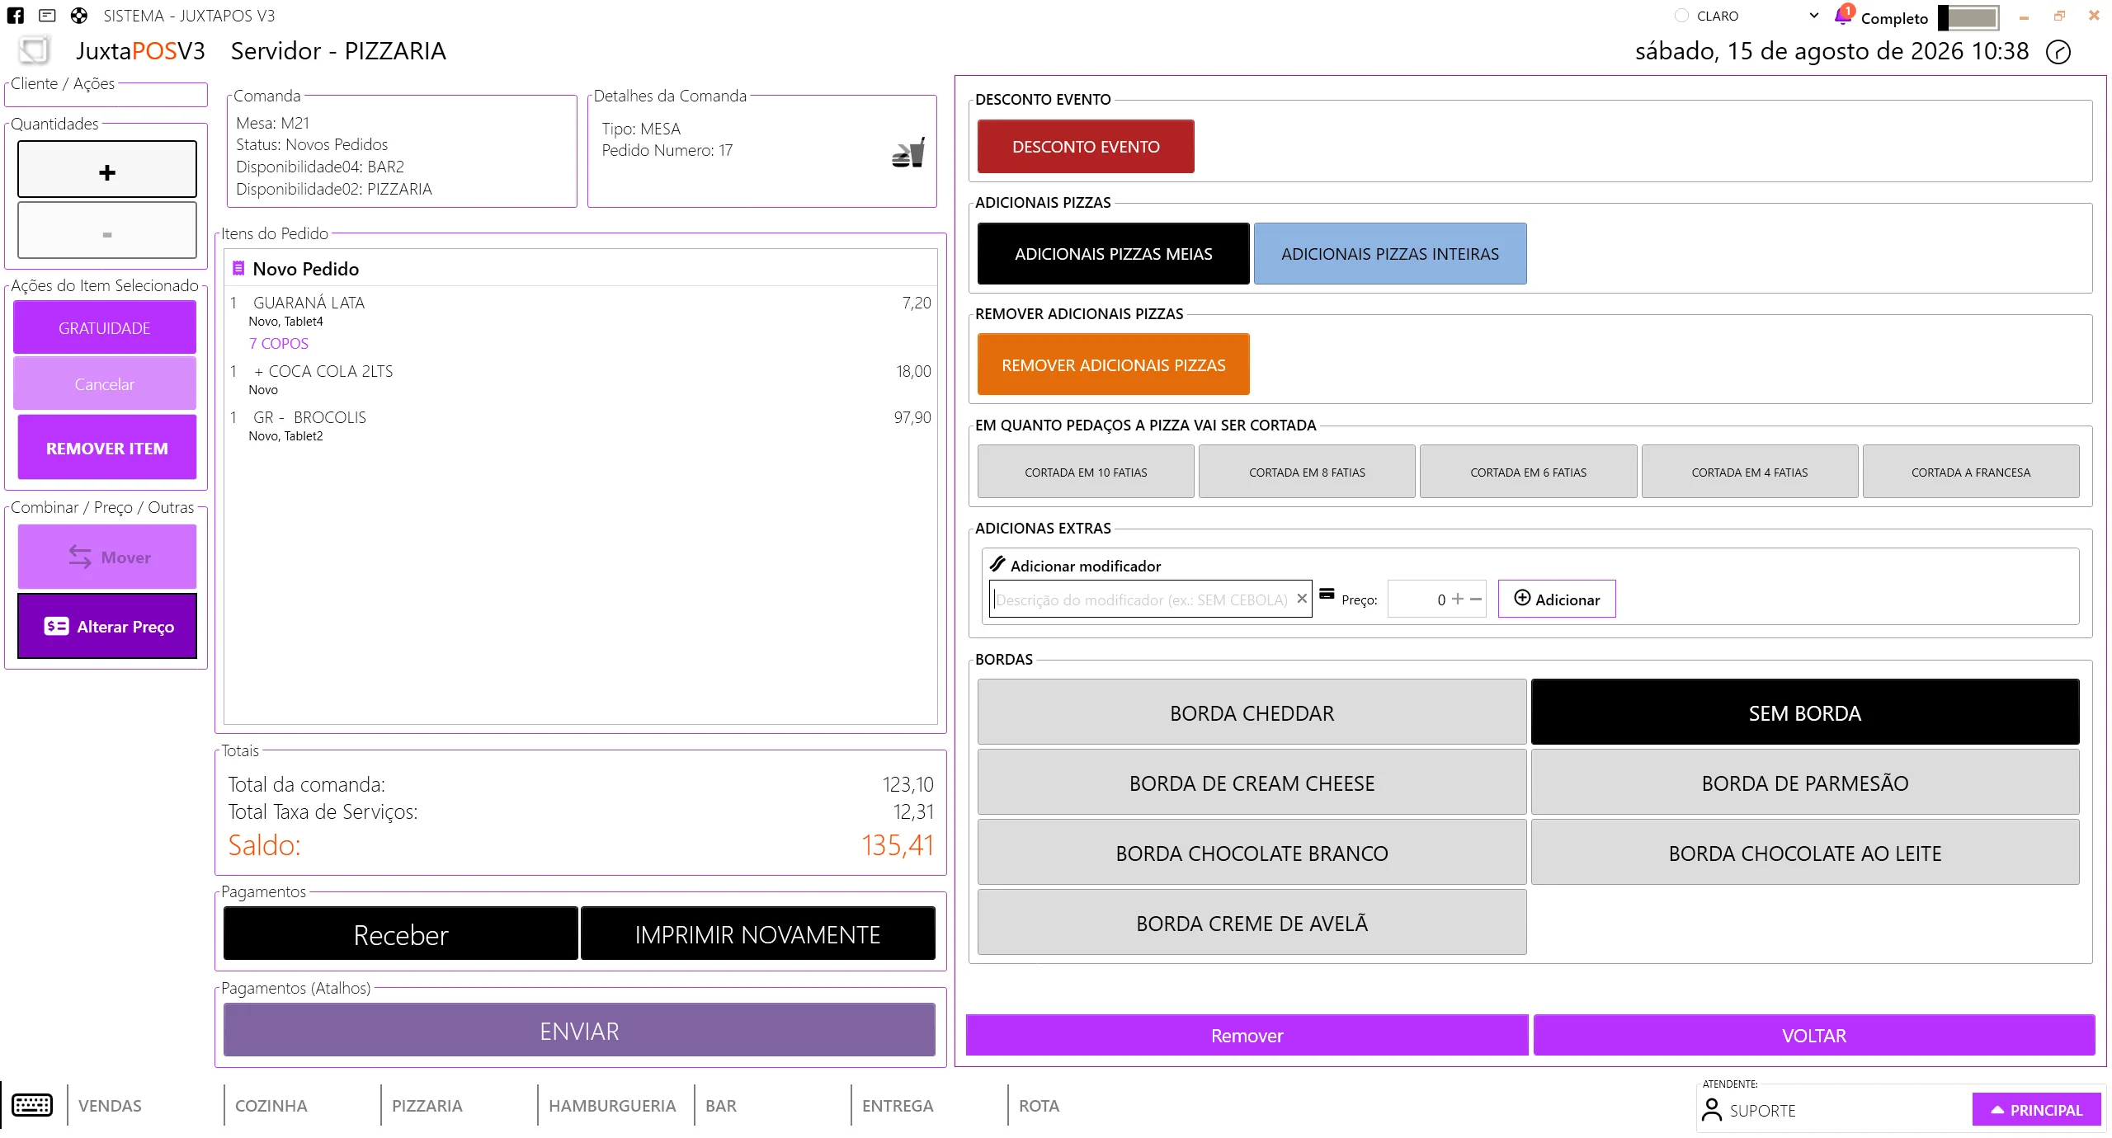Switch to the HAMBURGUERIA tab
Viewport: 2112px width, 1138px height.
coord(612,1106)
